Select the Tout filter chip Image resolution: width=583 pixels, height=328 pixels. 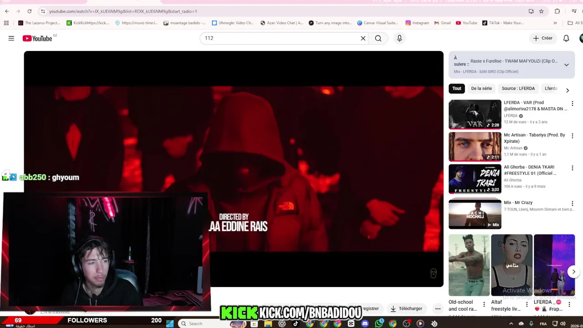click(x=457, y=88)
